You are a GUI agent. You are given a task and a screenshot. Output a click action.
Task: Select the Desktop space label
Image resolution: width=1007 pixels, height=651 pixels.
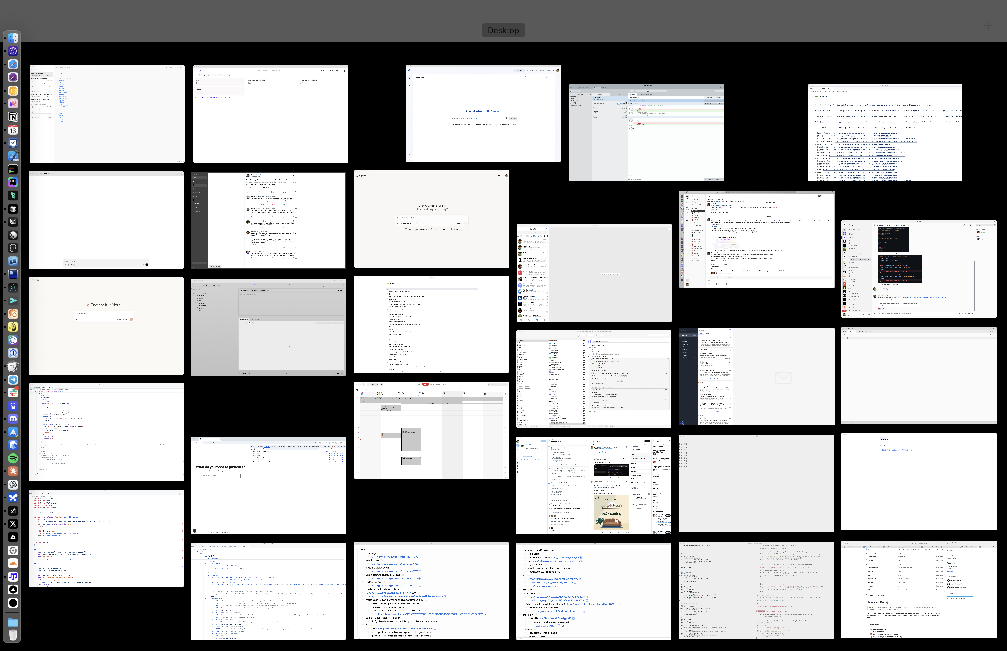pos(503,30)
